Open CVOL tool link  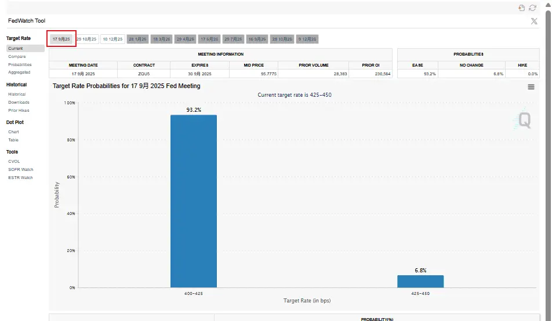coord(14,162)
